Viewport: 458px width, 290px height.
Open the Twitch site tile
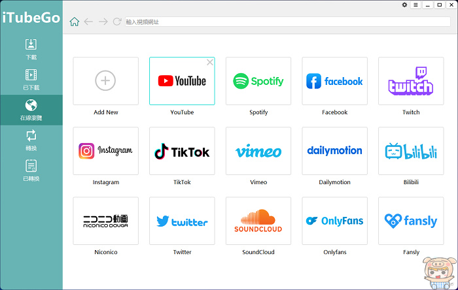(411, 81)
